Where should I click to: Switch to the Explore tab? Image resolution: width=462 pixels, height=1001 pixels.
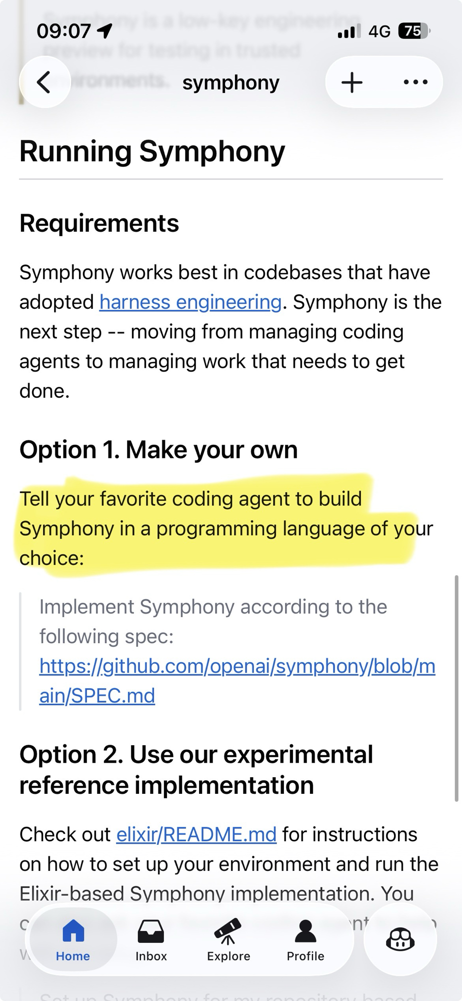[x=228, y=955]
